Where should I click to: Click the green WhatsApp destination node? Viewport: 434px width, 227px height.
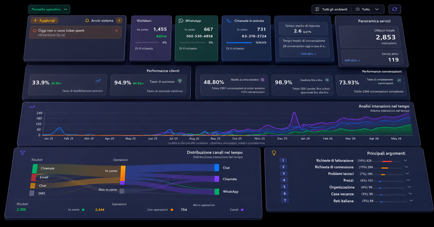(217, 191)
